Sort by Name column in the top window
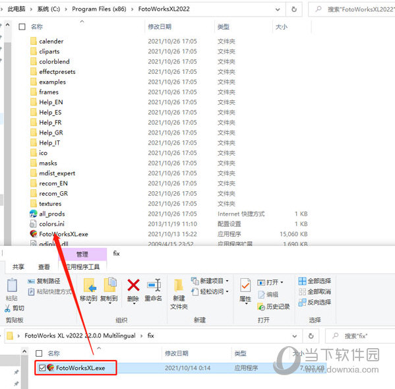 [x=37, y=27]
